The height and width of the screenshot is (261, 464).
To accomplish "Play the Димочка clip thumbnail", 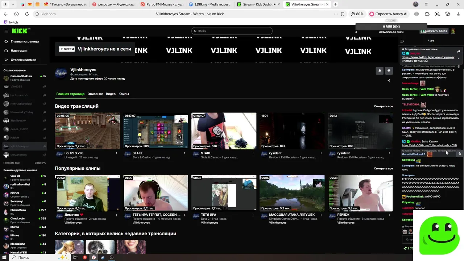I will pos(87,193).
